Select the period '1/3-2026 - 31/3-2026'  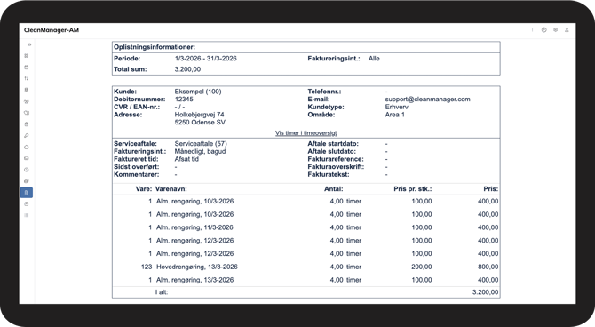click(206, 59)
